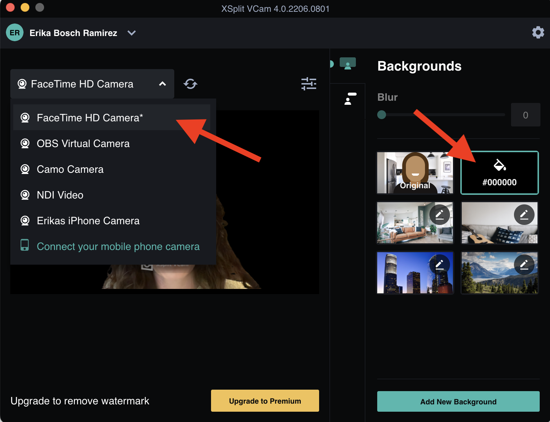Open the camera adjustments sliders icon
Image resolution: width=550 pixels, height=422 pixels.
[309, 84]
